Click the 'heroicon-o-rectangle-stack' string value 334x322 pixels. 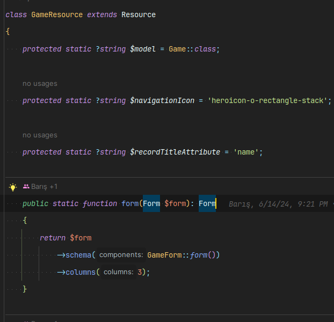click(x=267, y=100)
